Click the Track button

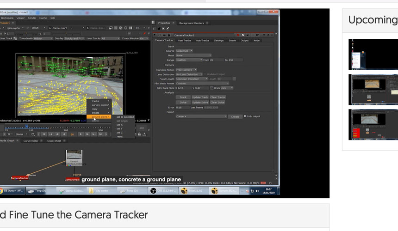coord(183,97)
